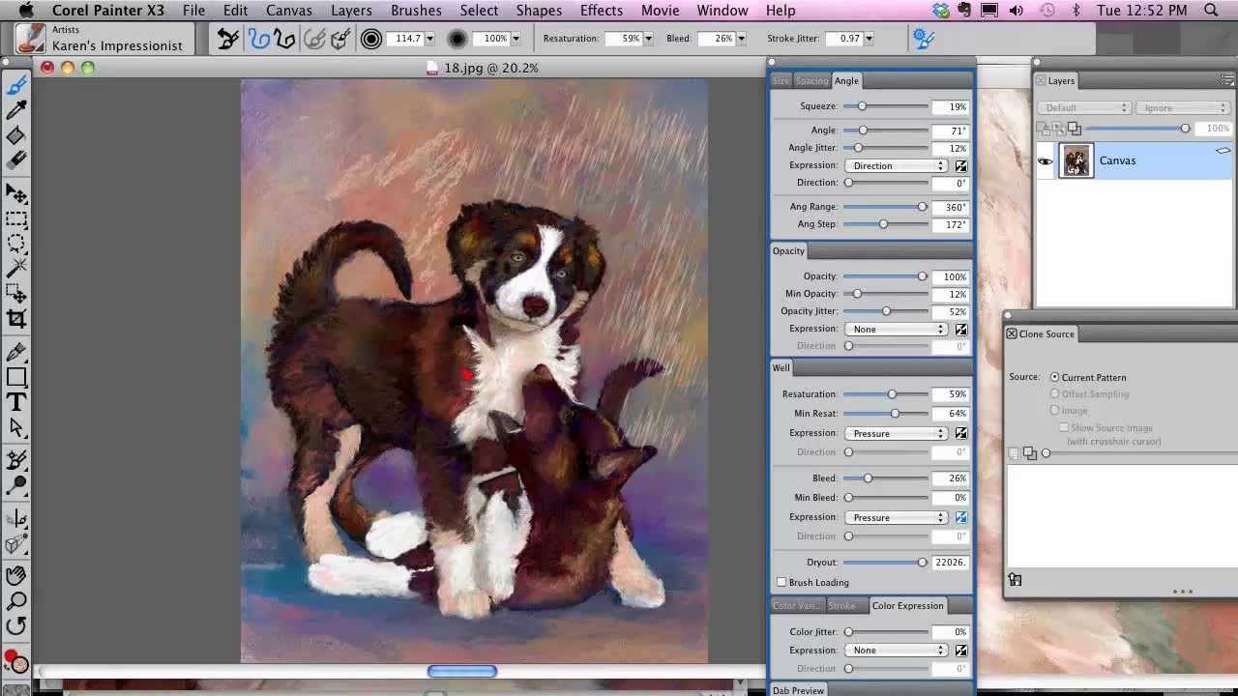
Task: Open the brush size dropdown arrow
Action: [430, 39]
